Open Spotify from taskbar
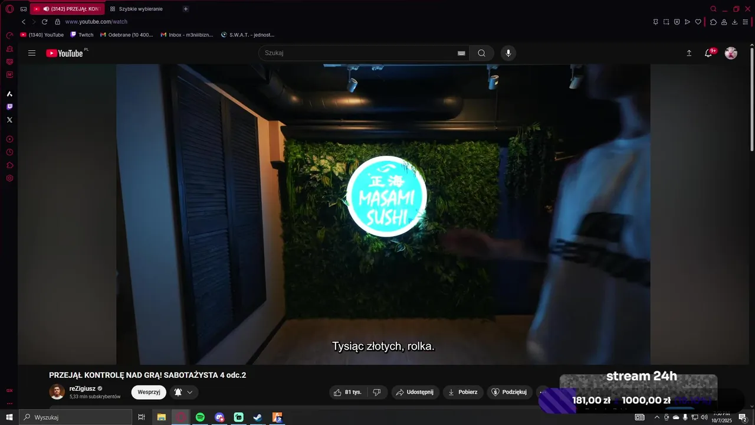 pyautogui.click(x=200, y=417)
